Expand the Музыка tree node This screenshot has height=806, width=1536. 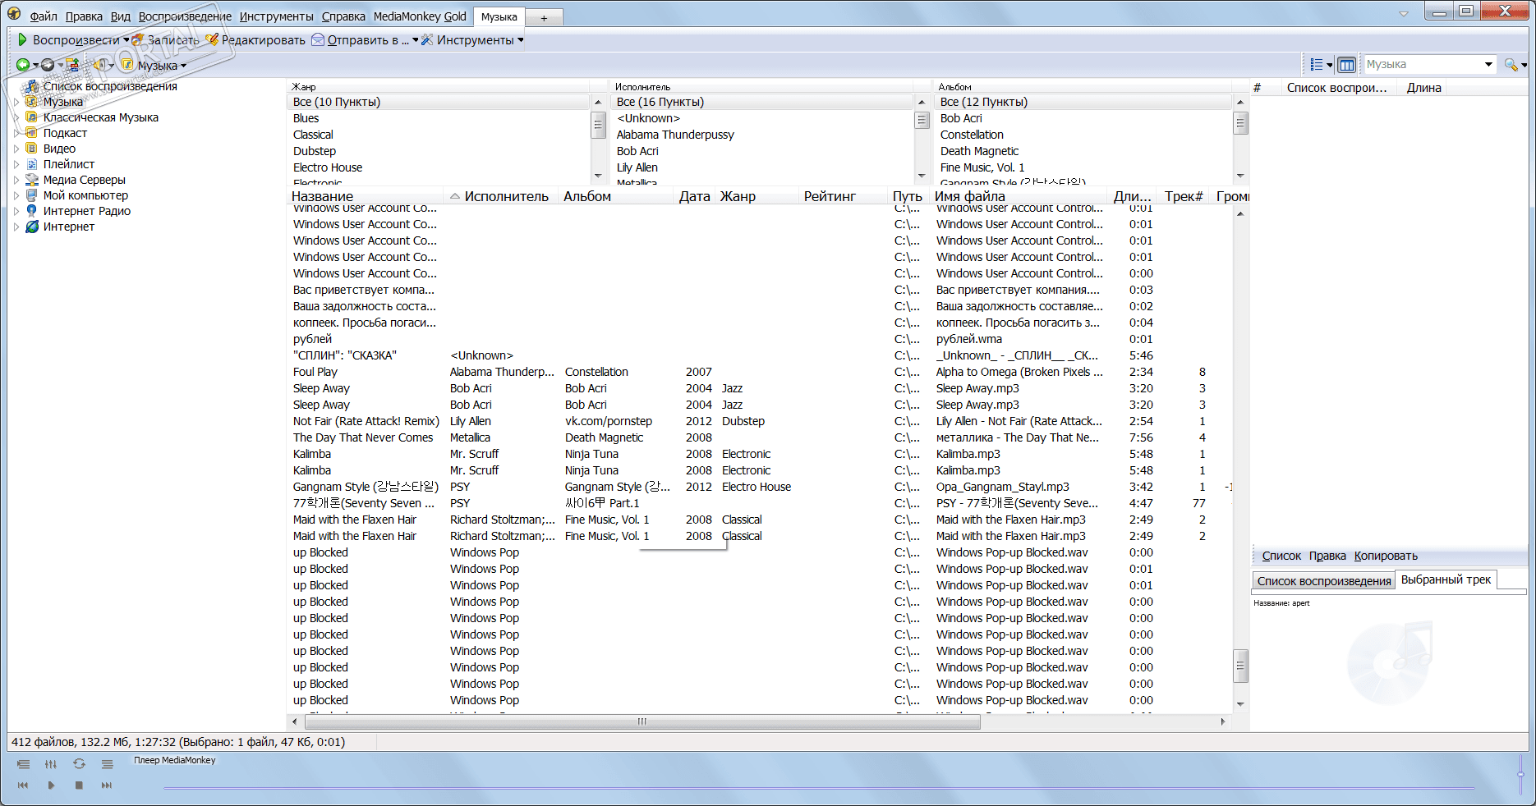16,102
